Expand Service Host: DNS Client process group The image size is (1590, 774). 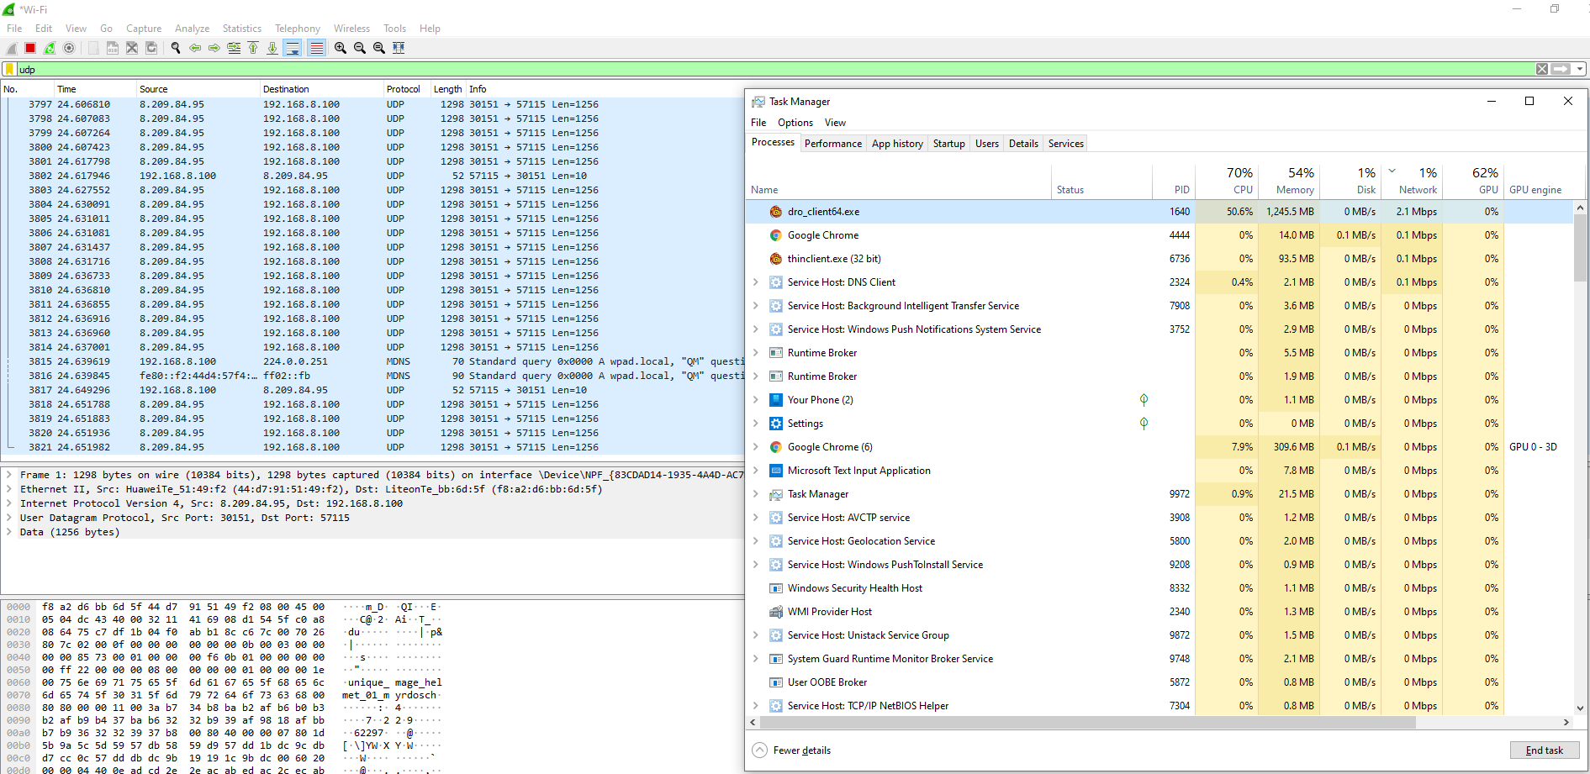[x=756, y=282]
